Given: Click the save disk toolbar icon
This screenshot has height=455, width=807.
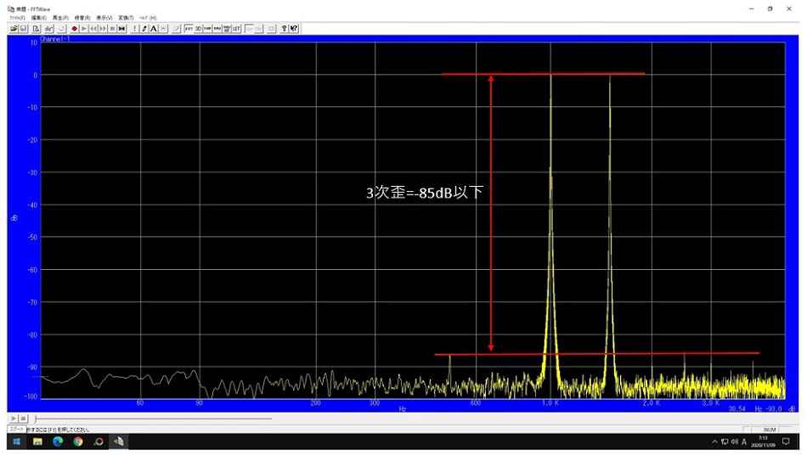Looking at the screenshot, I should click(x=24, y=28).
